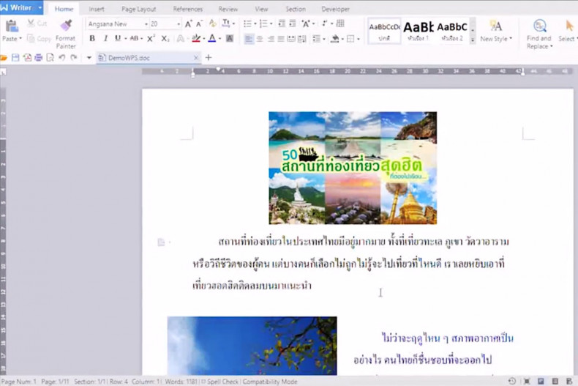578x386 pixels.
Task: Click the Increase Font Size icon
Action: (188, 24)
